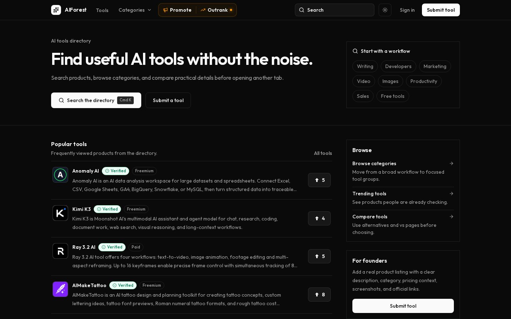This screenshot has height=319, width=511.
Task: Open the Ray 3.2 AI logo icon
Action: tap(60, 251)
